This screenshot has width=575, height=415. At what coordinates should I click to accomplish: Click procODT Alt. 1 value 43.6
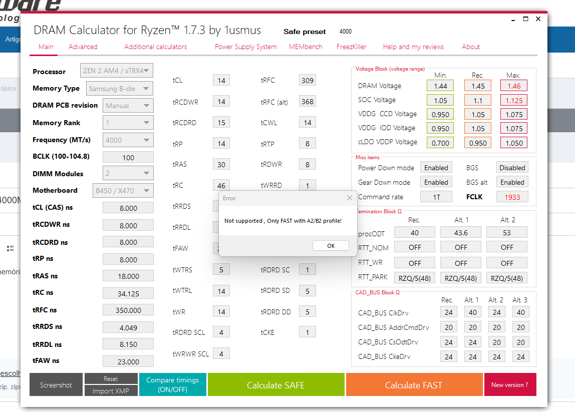[x=461, y=232]
